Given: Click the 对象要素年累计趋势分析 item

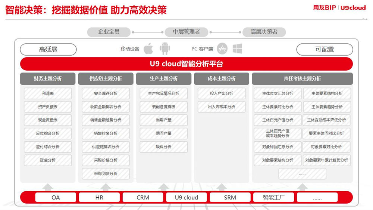Looking at the screenshot, I should click(x=326, y=160).
